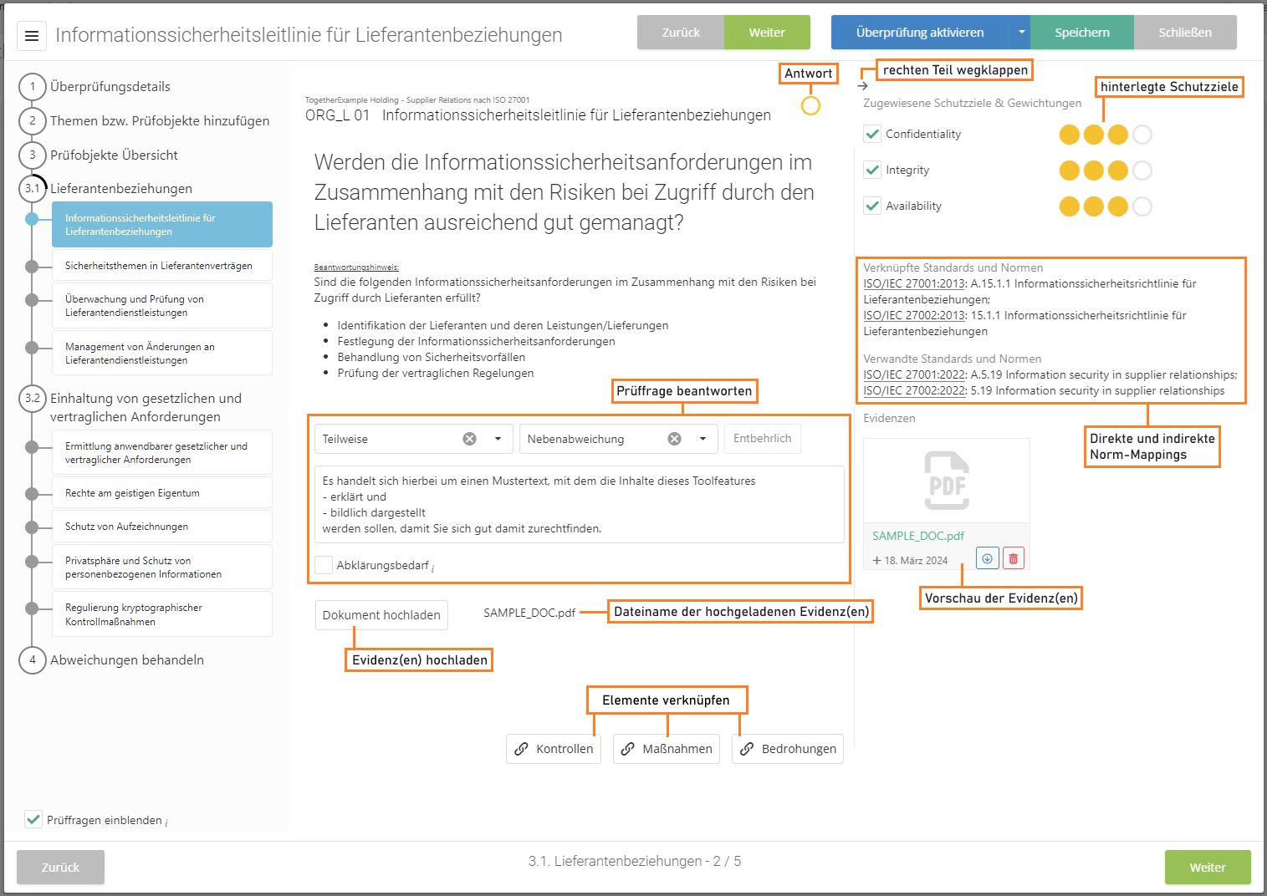Viewport: 1267px width, 896px height.
Task: Open the Nebenabweichung dropdown arrow
Action: pyautogui.click(x=703, y=439)
